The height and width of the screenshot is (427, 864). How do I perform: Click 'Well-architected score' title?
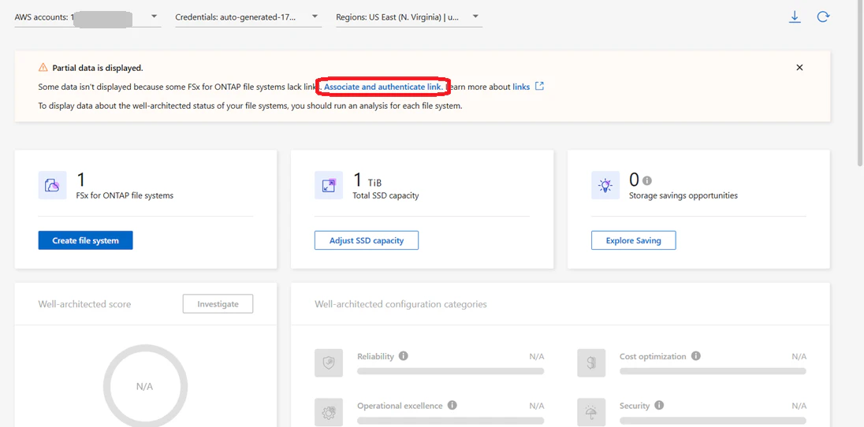pos(84,304)
